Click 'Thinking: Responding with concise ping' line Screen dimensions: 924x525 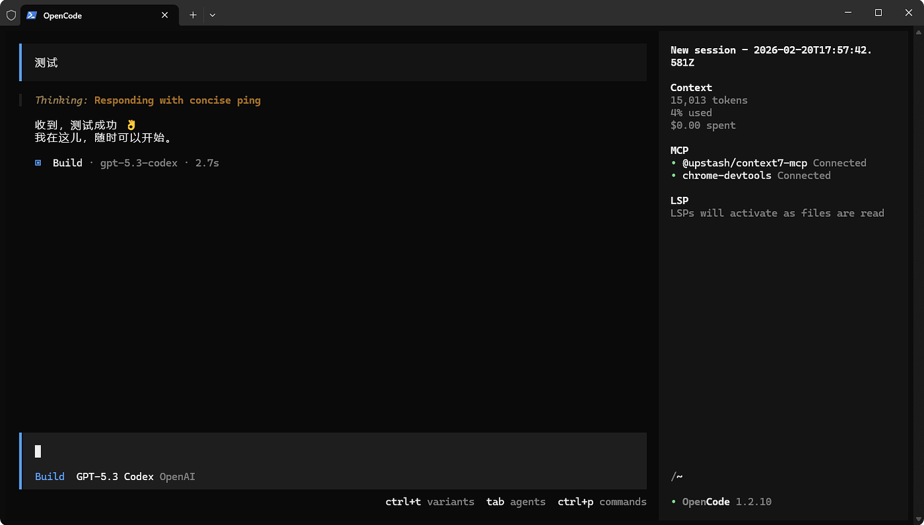point(148,100)
